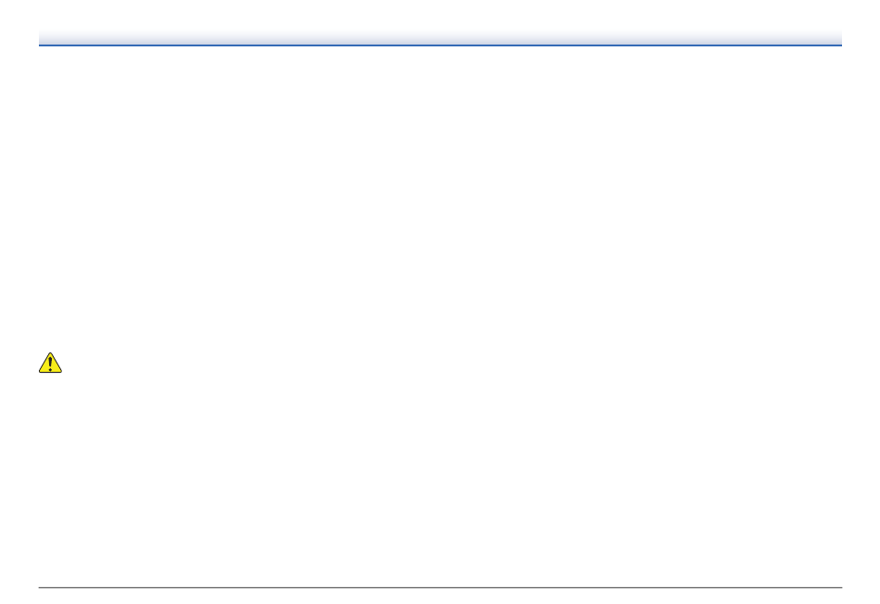Click the gray footer separator line
Viewport: 880px width, 604px height.
(440, 587)
